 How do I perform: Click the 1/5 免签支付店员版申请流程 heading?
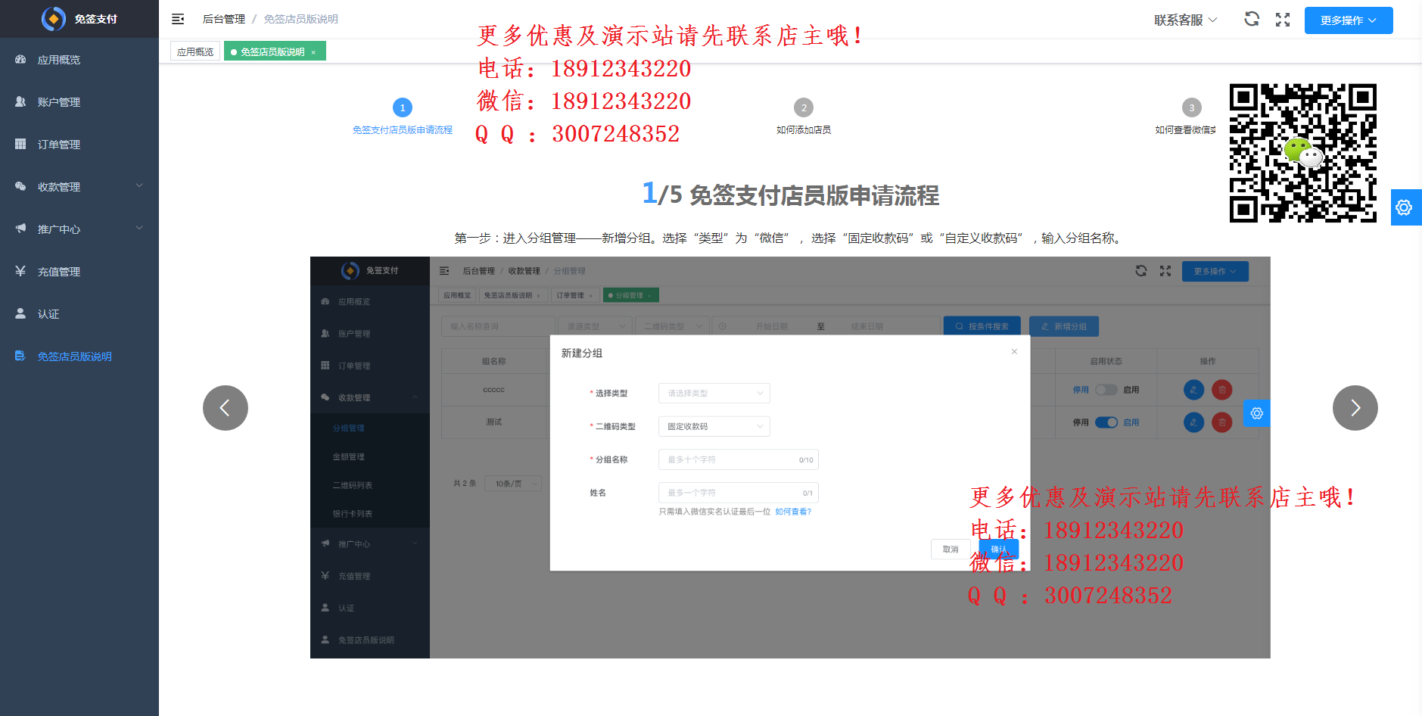coord(790,195)
